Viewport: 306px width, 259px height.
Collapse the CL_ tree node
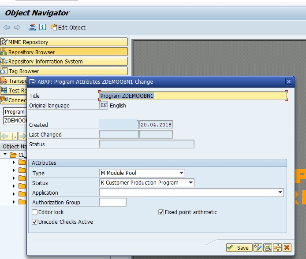(5, 155)
